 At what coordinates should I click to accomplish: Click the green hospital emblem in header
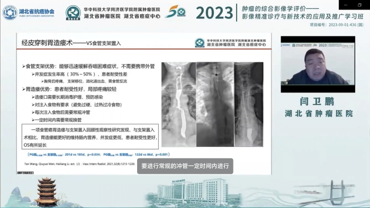point(73,13)
